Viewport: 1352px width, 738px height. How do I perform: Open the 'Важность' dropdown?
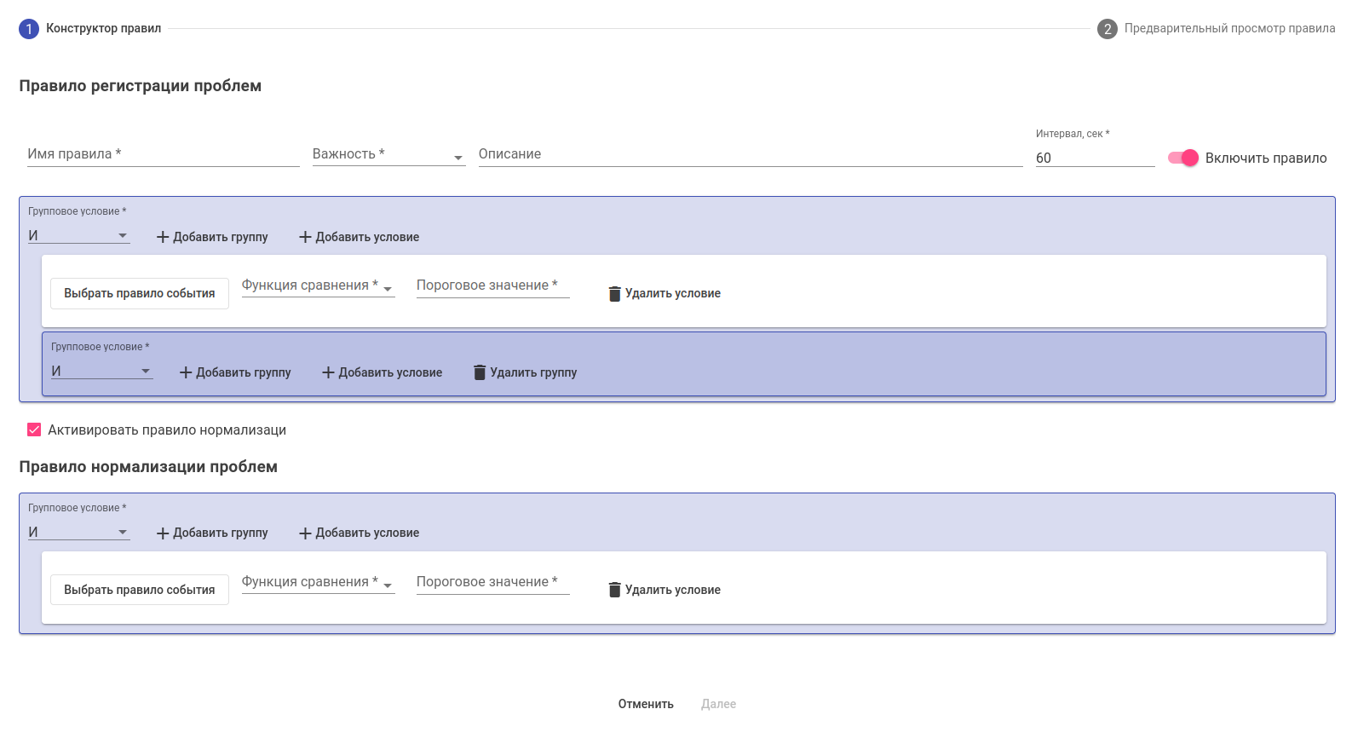point(388,155)
